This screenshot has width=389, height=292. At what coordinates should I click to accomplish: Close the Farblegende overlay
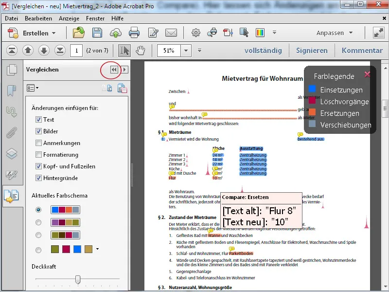coord(368,74)
